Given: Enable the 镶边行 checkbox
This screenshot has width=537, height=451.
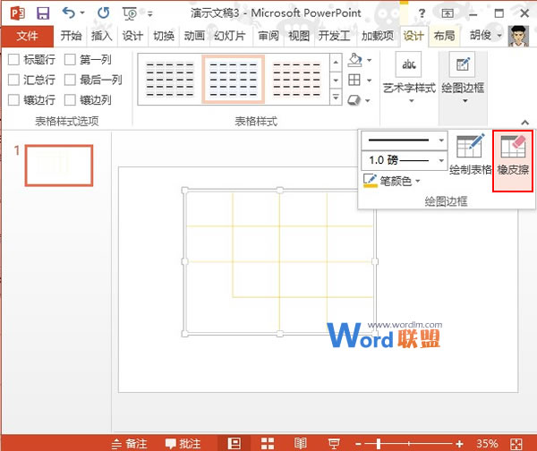Looking at the screenshot, I should click(13, 100).
